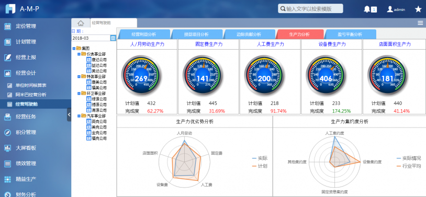The image size is (426, 197).
Task: Click the 计划管理 sidebar icon
Action: click(x=8, y=42)
